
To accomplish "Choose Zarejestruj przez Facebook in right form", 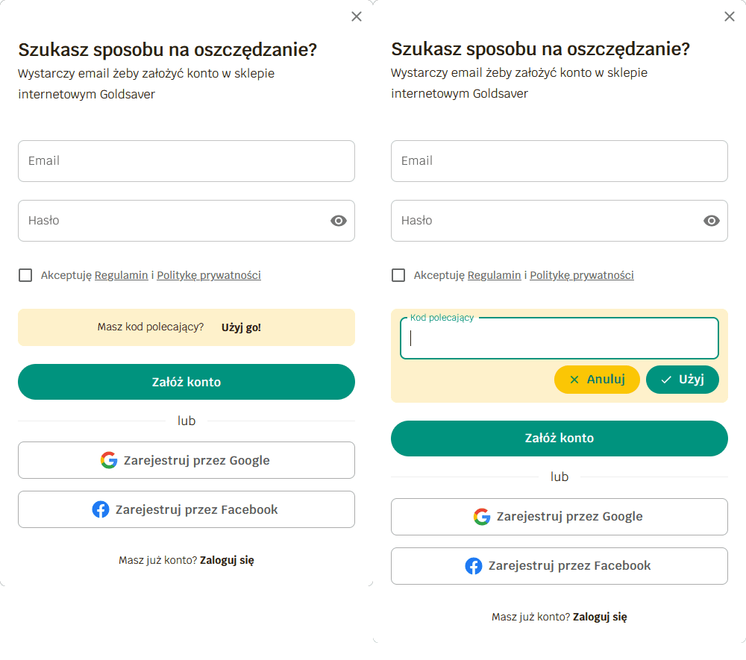I will pyautogui.click(x=559, y=566).
